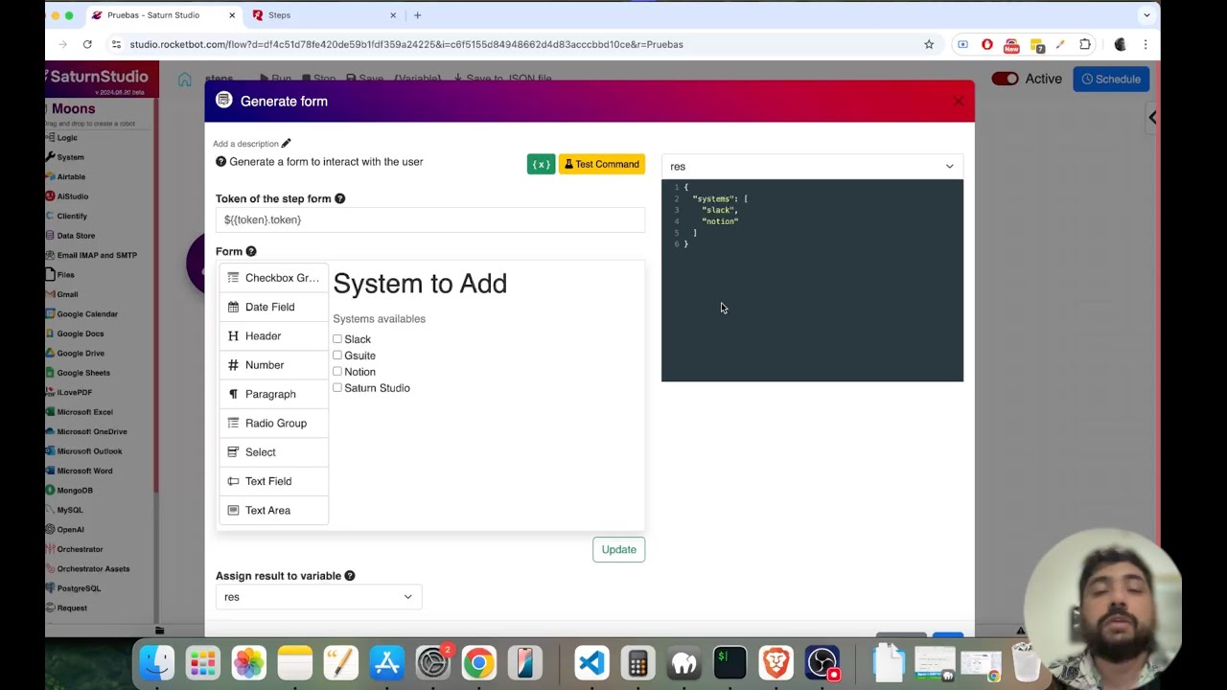
Task: Open the res dropdown above the JSON viewer
Action: click(x=812, y=166)
